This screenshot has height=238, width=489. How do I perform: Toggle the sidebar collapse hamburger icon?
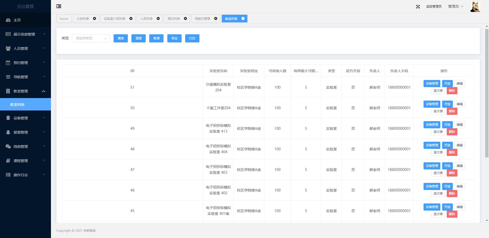click(59, 6)
